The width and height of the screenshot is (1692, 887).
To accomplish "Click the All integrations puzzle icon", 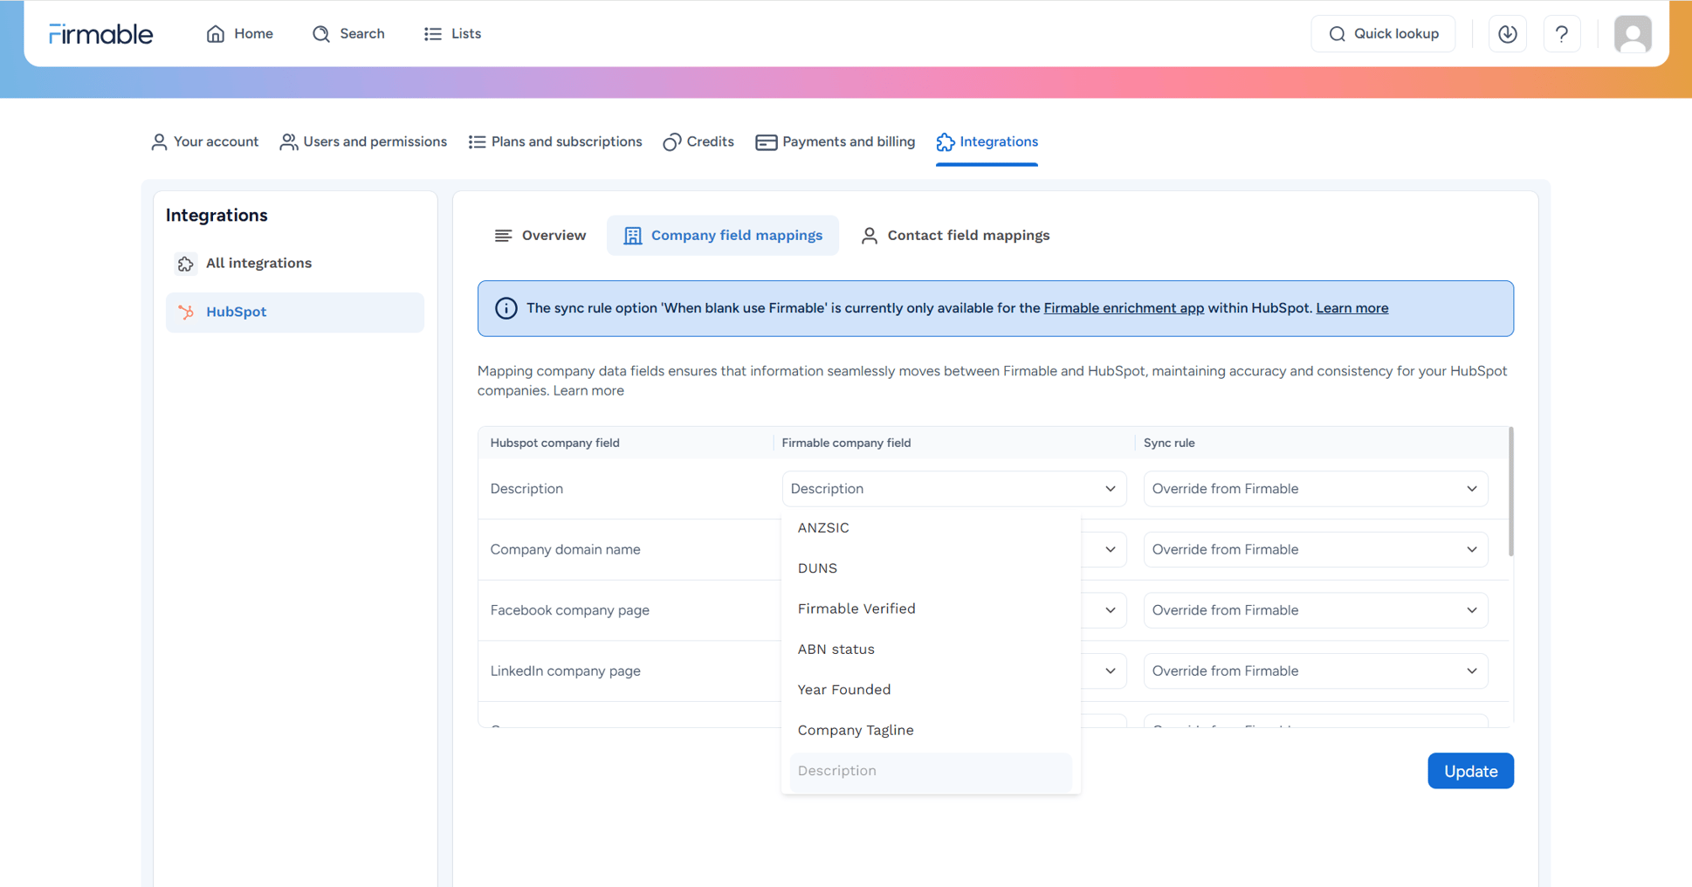I will click(185, 263).
